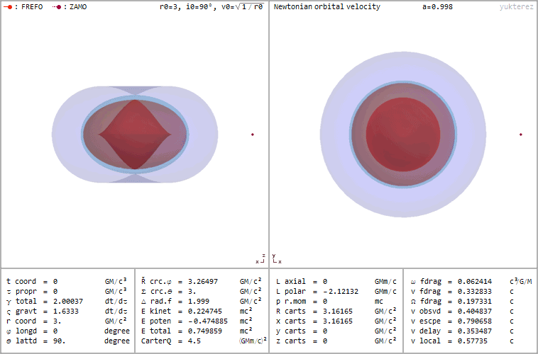Click the 'γ total' row label
538x354 pixels.
pyautogui.click(x=21, y=302)
